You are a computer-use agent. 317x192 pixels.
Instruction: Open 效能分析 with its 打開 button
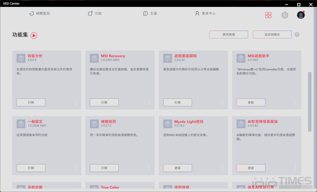coord(31,102)
